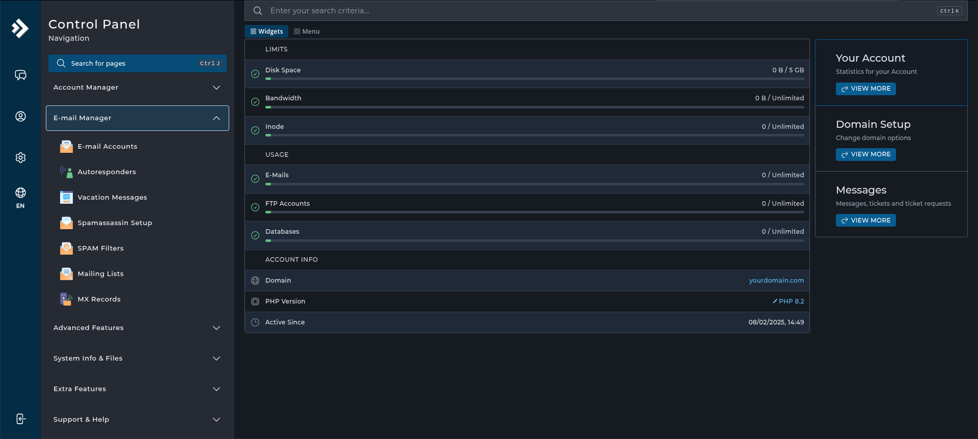Open E-mail Accounts page
The width and height of the screenshot is (978, 439).
click(107, 147)
